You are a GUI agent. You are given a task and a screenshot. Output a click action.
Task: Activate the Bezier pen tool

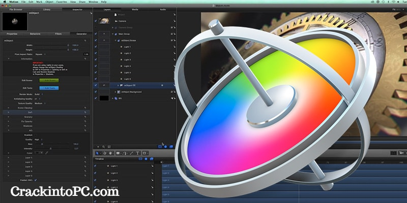(x=125, y=153)
